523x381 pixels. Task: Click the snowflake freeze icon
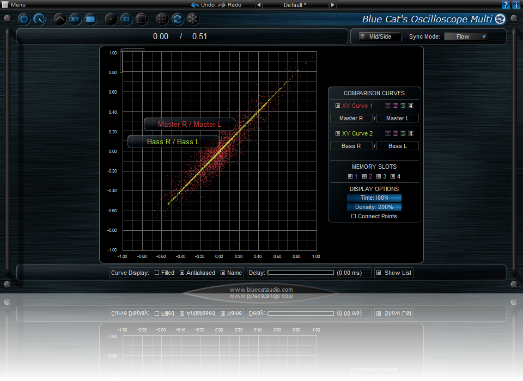click(x=193, y=20)
